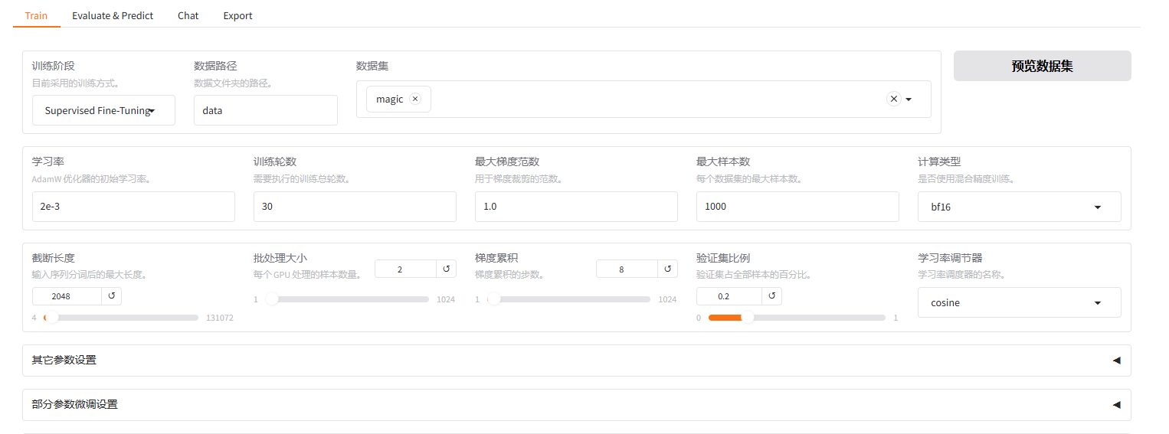The width and height of the screenshot is (1169, 434).
Task: Click the 梯度累积 slider handle
Action: pos(494,299)
